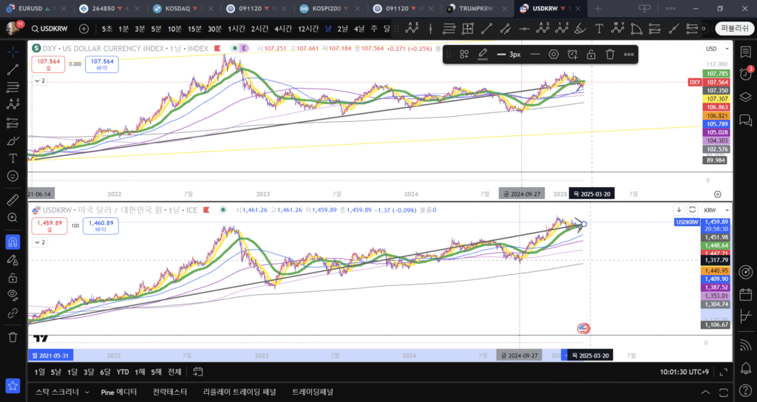Screen dimensions: 757x402
Task: Open the economic calendar panel
Action: pyautogui.click(x=745, y=294)
